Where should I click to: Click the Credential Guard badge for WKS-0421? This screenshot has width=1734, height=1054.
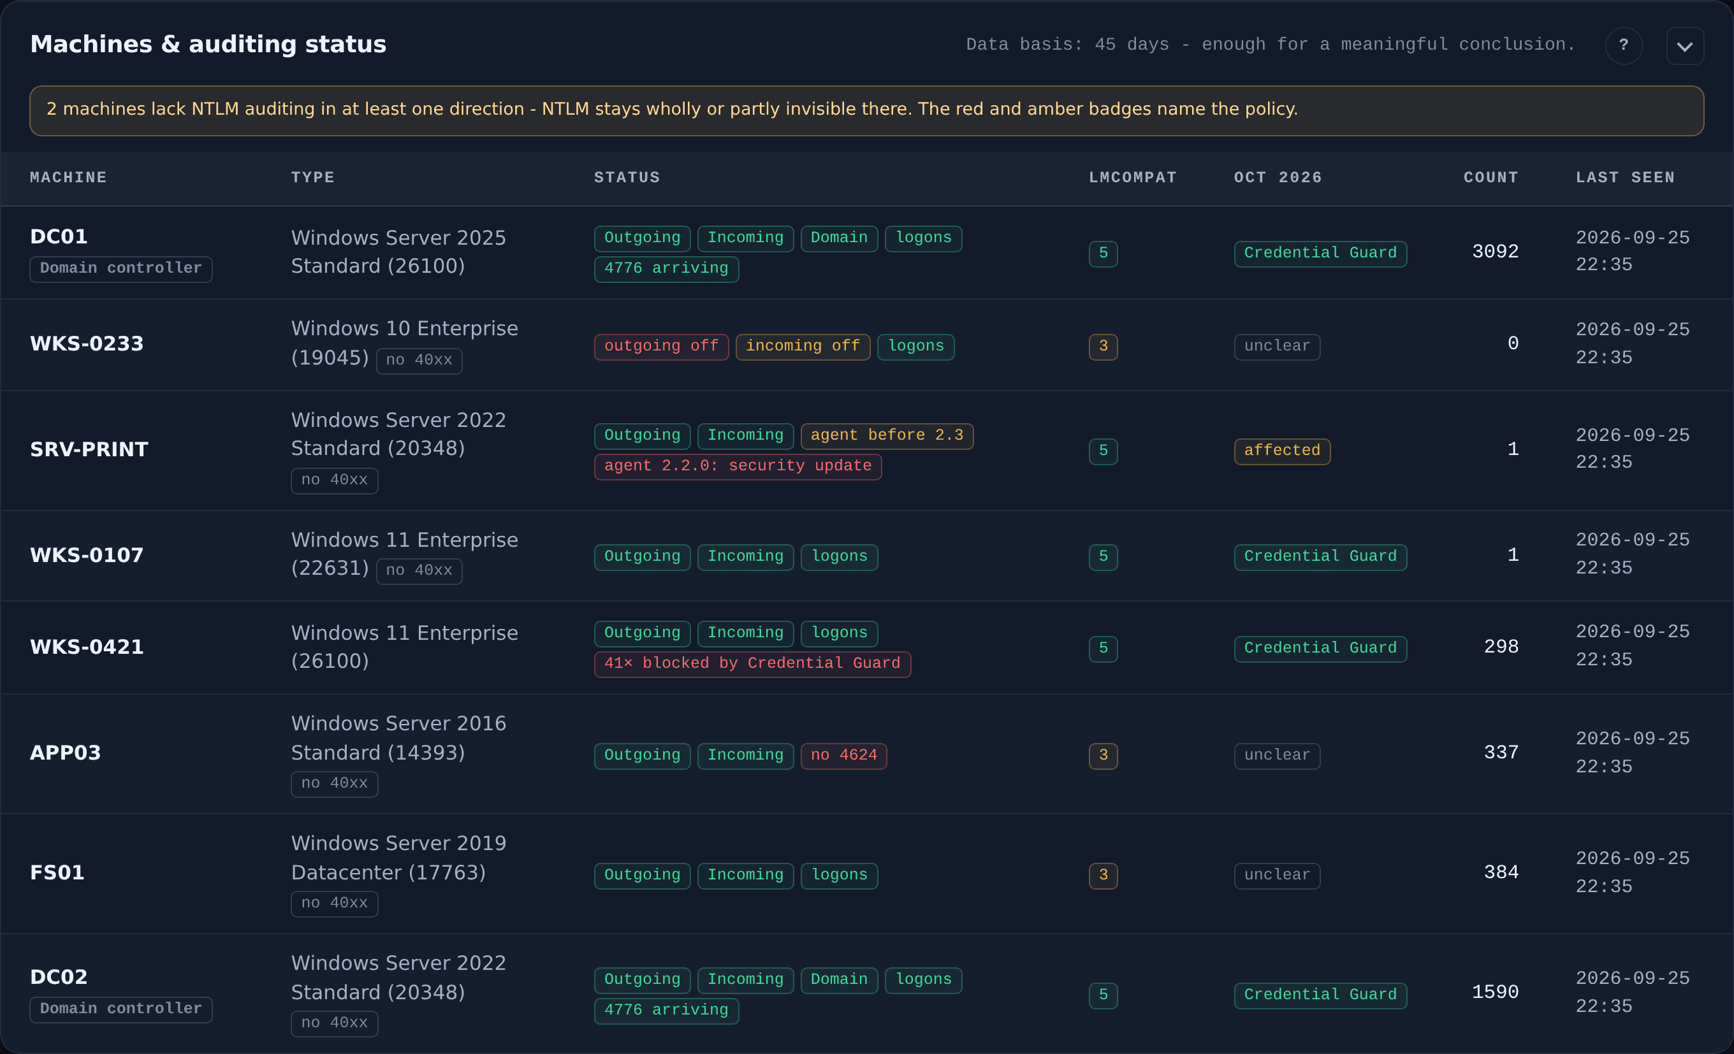[x=1320, y=649]
